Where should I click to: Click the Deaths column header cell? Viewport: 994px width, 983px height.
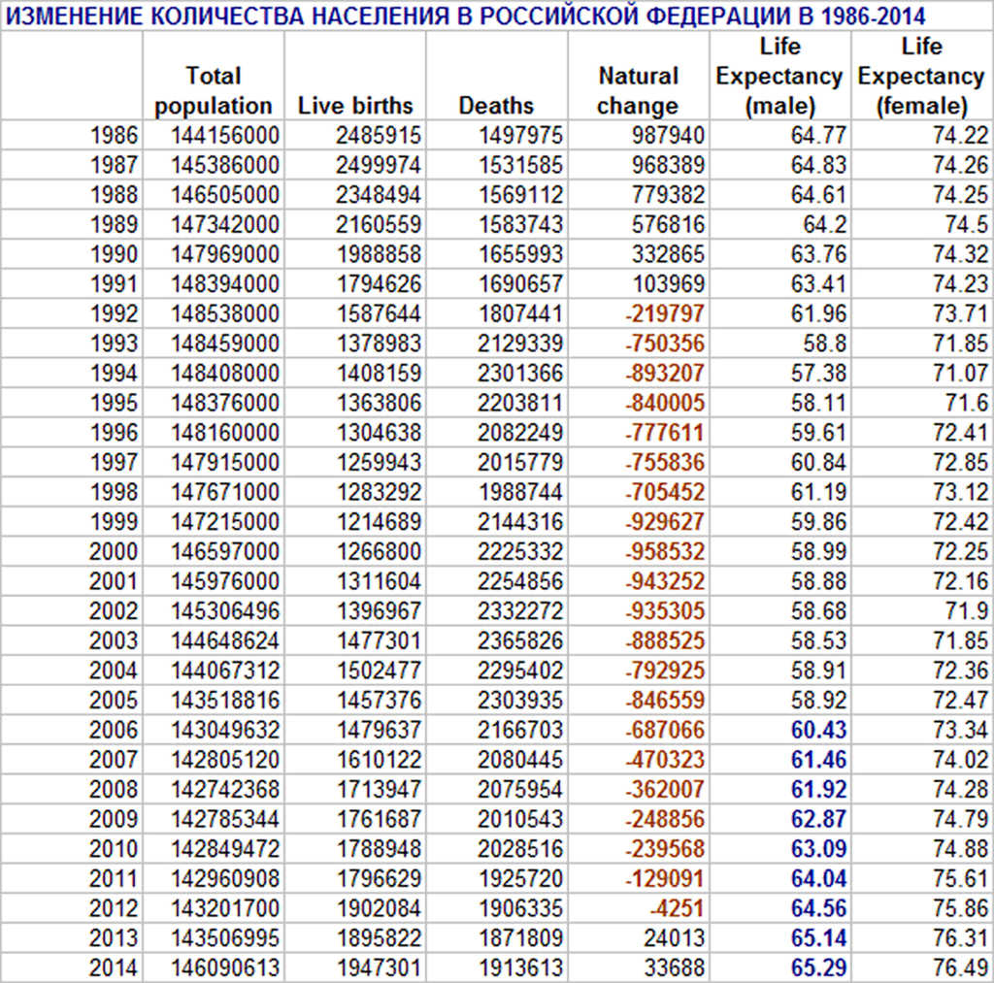point(496,106)
